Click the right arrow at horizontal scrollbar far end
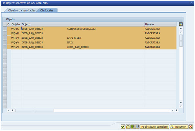 [x=177, y=110]
